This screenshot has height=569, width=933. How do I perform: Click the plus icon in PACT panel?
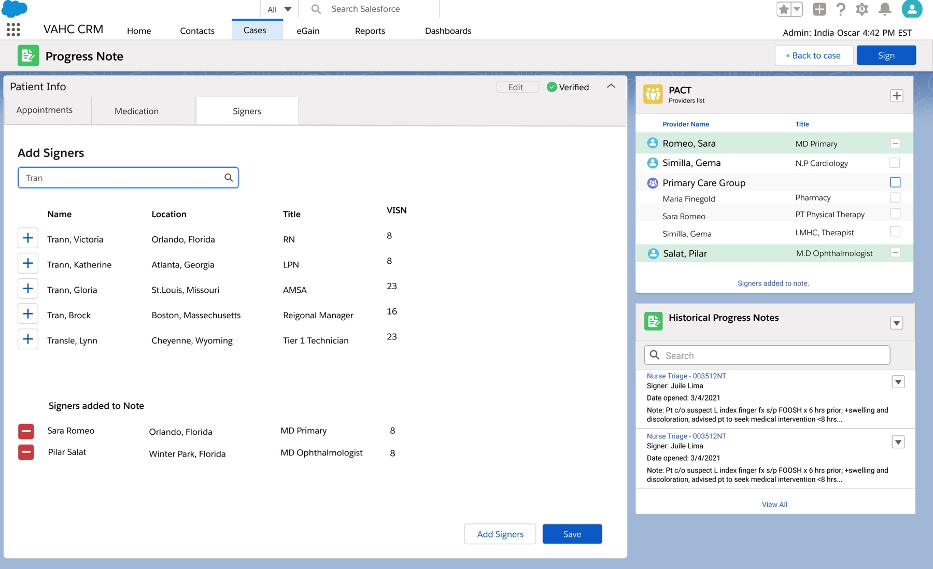[x=897, y=96]
